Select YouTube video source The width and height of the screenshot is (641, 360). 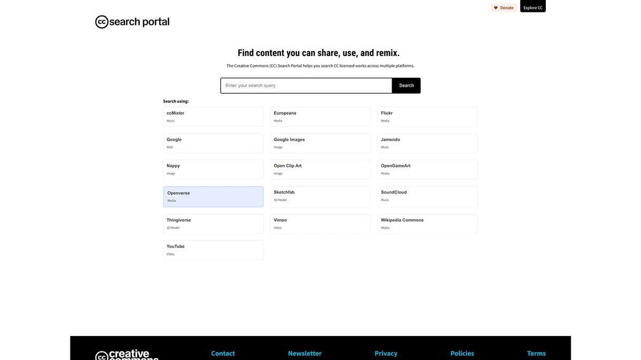click(213, 250)
